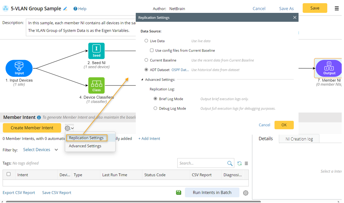The height and width of the screenshot is (203, 344).
Task: Switch to the NI Creation log tab
Action: (299, 139)
